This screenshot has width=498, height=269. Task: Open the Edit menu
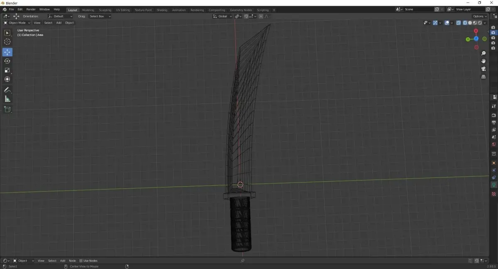click(20, 9)
